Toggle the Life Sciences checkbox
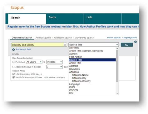Viewport: 148px width, 114px height. pos(13,74)
